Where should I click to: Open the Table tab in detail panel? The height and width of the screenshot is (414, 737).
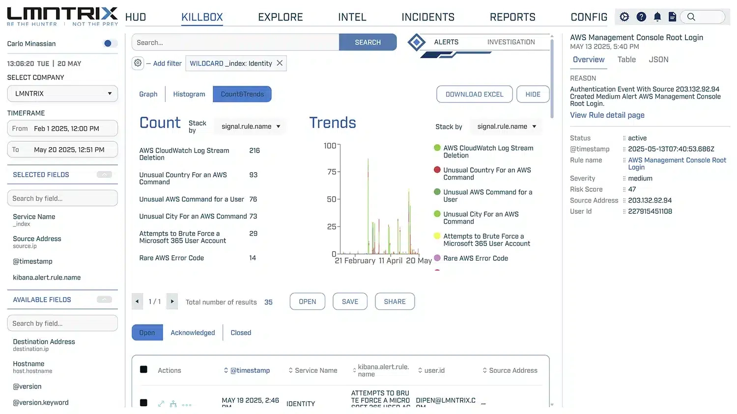pos(626,59)
